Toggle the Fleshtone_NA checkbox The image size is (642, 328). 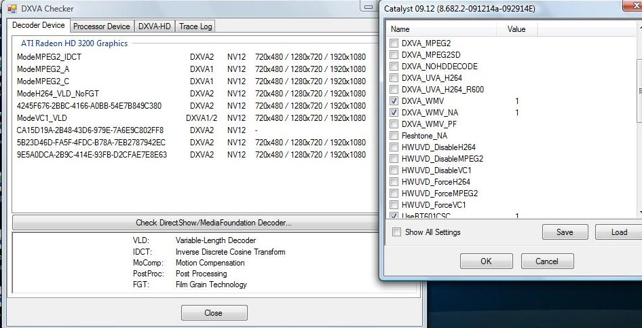pos(394,135)
